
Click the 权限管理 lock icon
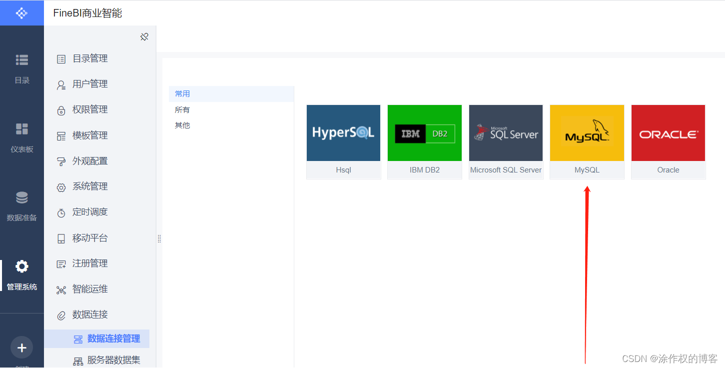click(61, 110)
